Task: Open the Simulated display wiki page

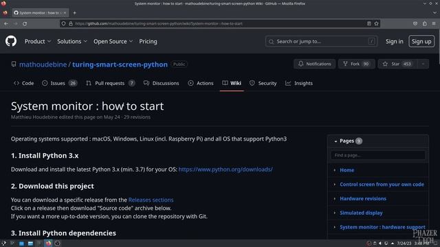Action: (x=361, y=213)
